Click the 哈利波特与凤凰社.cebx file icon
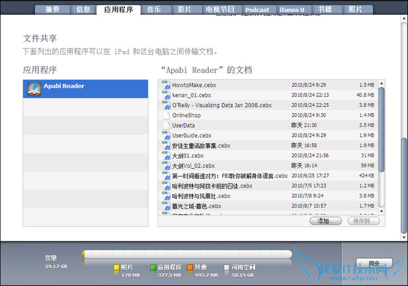This screenshot has height=286, width=408. pos(166,196)
